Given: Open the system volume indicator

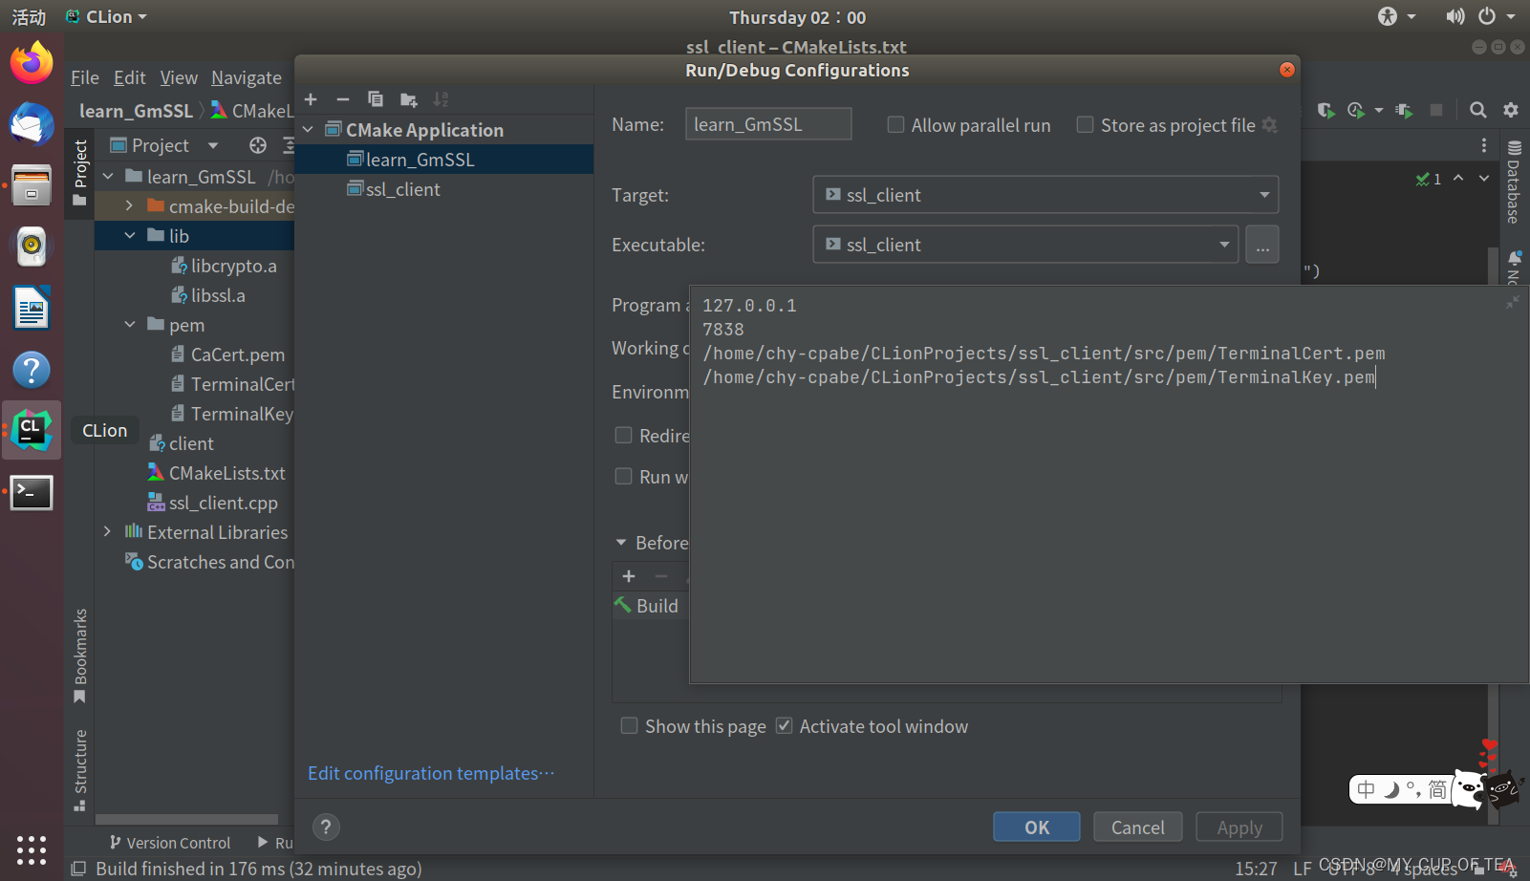Looking at the screenshot, I should [1455, 17].
